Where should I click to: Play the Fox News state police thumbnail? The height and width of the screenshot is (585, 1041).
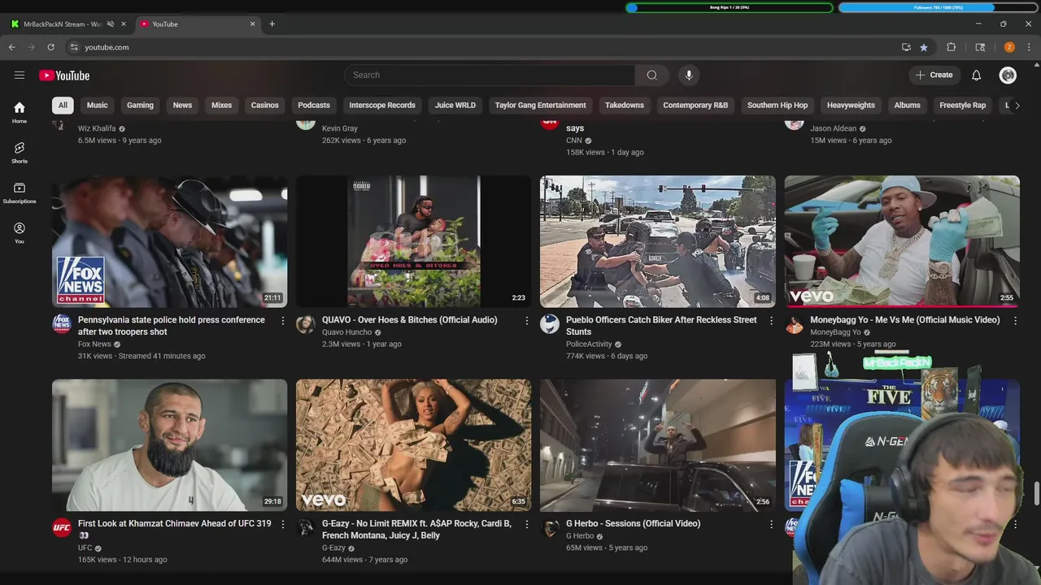point(169,241)
